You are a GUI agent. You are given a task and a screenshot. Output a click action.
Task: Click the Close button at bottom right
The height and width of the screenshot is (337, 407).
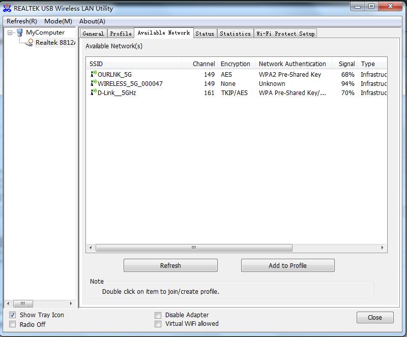point(375,318)
